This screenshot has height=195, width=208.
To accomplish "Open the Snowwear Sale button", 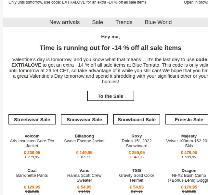I will click(84, 119).
